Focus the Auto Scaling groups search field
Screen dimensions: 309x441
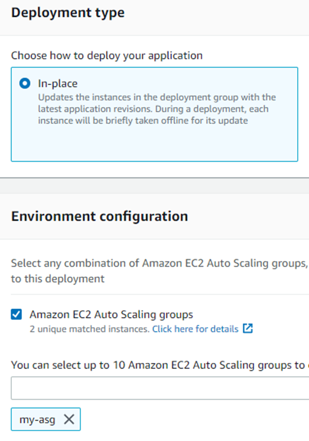tap(160, 388)
